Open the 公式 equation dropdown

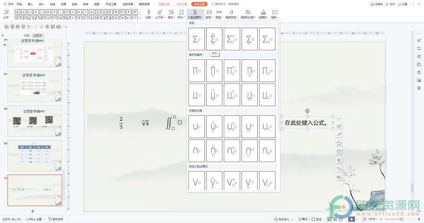pyautogui.click(x=7, y=14)
